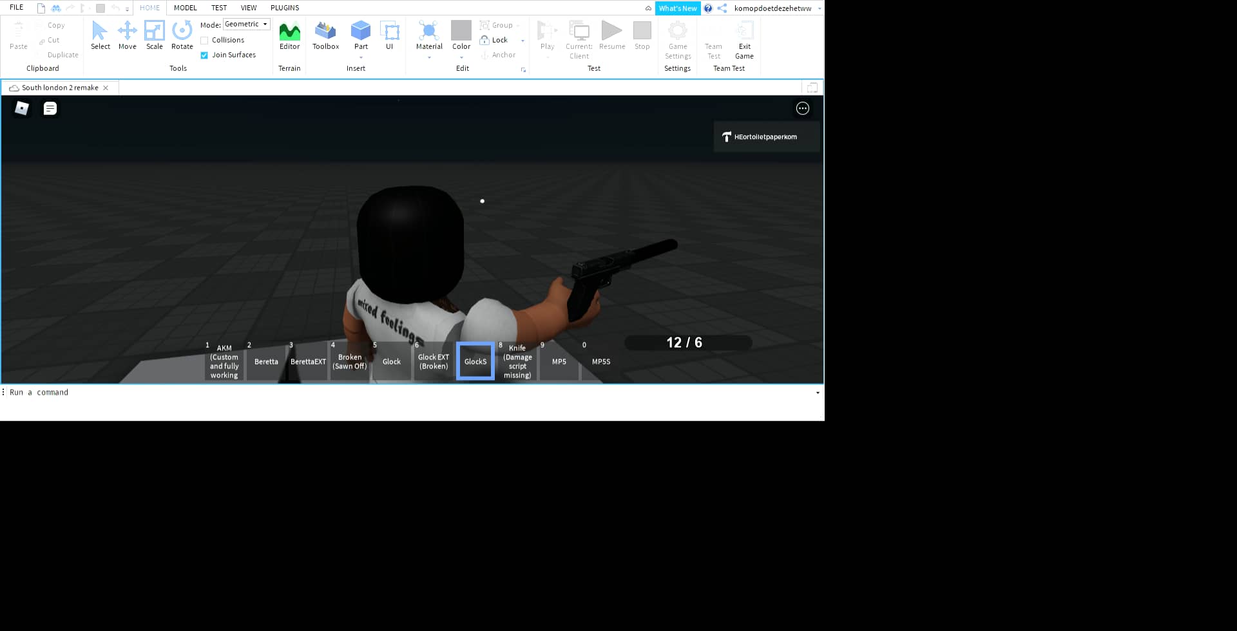Click the Group button

501,25
